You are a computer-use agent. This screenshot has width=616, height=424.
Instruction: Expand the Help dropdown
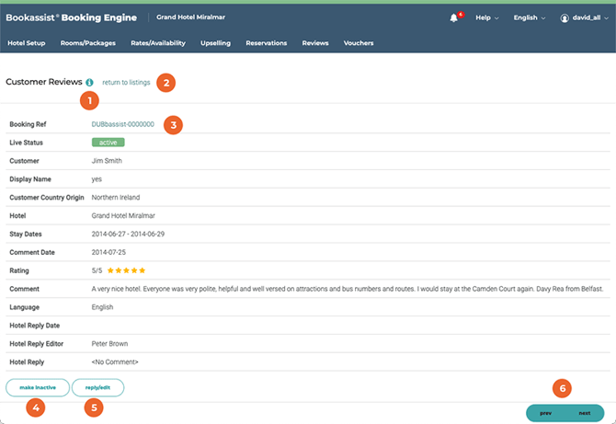click(x=487, y=17)
